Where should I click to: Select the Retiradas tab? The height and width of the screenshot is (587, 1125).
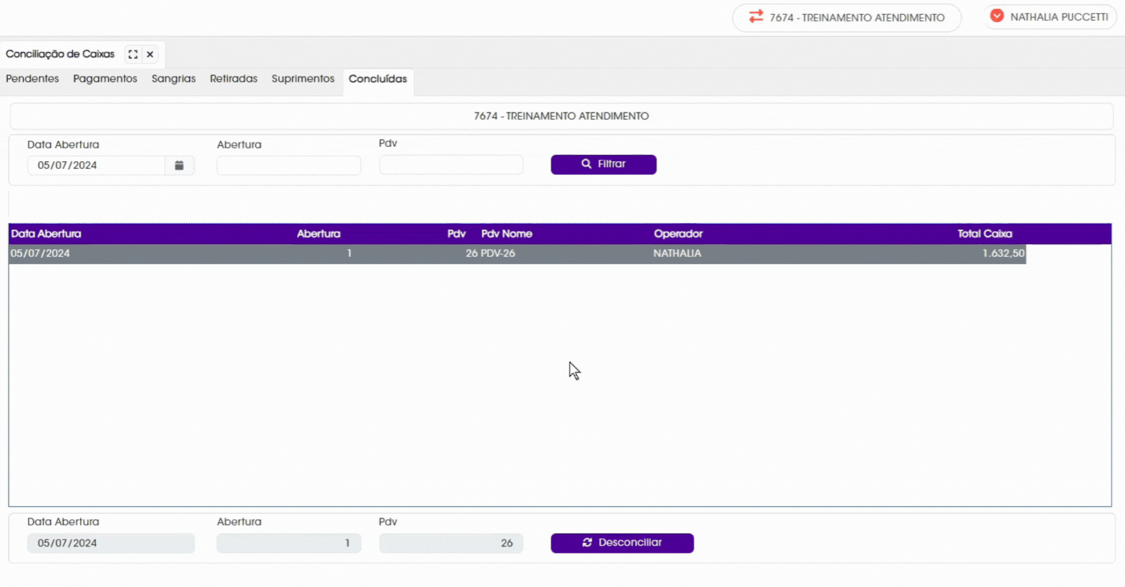click(x=234, y=79)
